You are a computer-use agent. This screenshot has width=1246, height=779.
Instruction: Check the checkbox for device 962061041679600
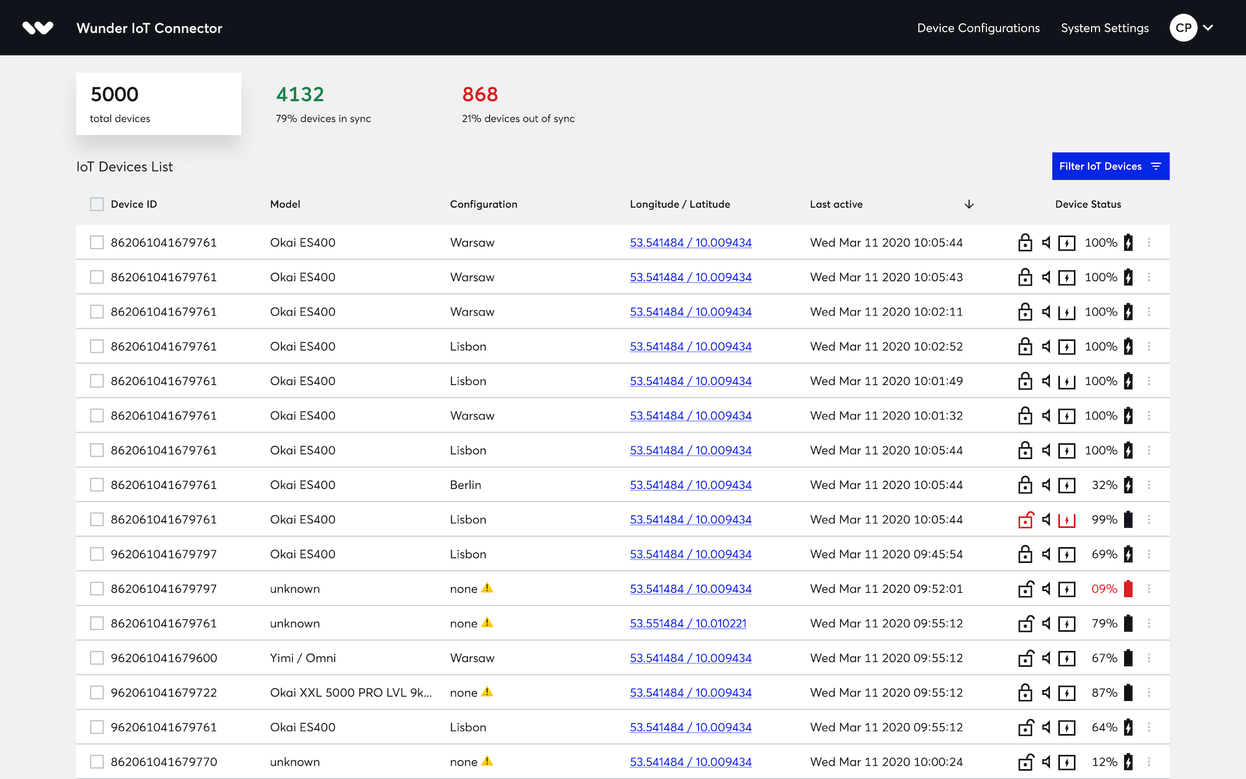tap(97, 658)
